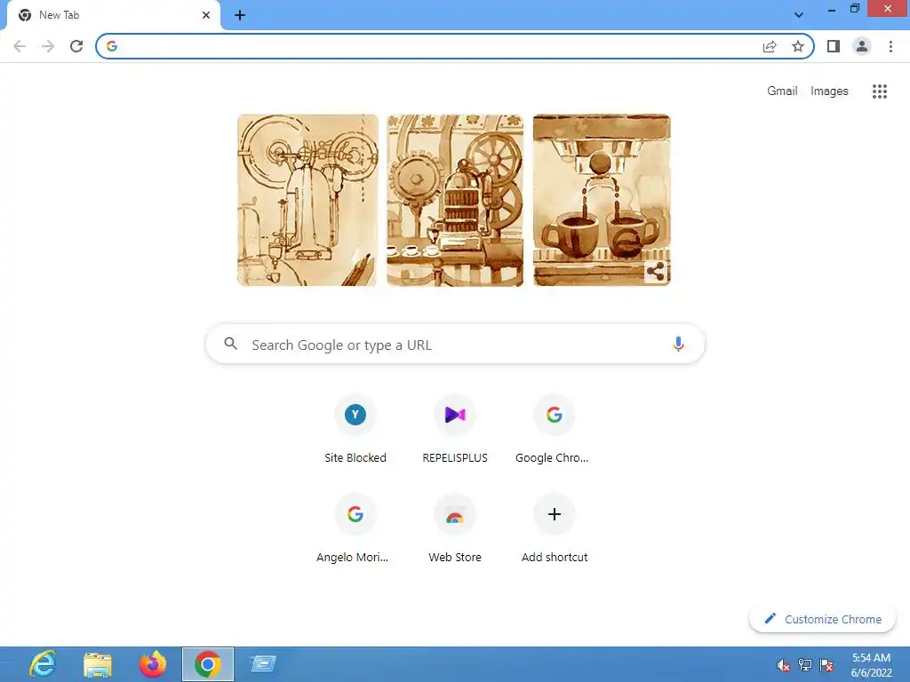Click the share page icon in address bar
This screenshot has width=910, height=682.
[x=770, y=46]
